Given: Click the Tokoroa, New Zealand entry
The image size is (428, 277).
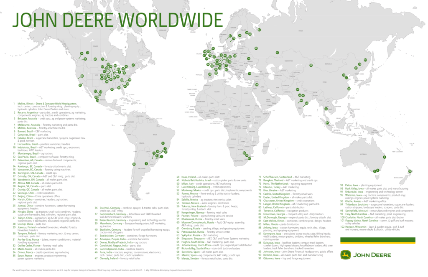Looking at the screenshot, I should 207,208.
